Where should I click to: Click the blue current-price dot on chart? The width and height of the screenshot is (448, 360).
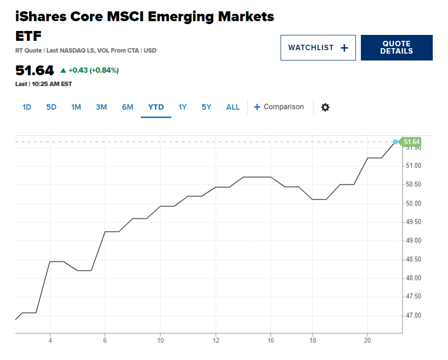click(395, 142)
